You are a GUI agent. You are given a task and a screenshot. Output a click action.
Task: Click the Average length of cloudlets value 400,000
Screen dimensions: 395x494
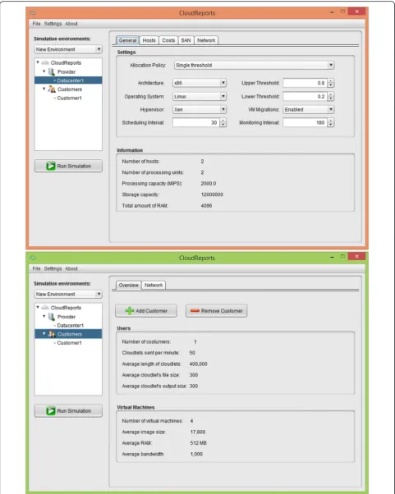tap(198, 364)
